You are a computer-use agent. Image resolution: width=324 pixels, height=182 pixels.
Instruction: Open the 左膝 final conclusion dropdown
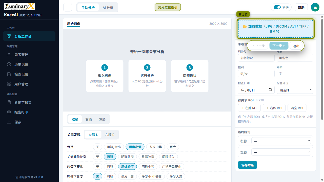[281, 152]
